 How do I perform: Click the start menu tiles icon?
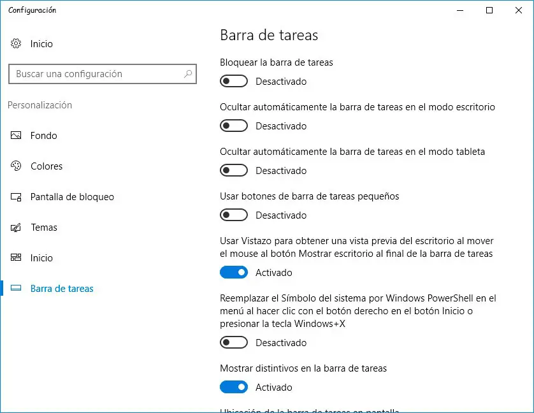(17, 258)
